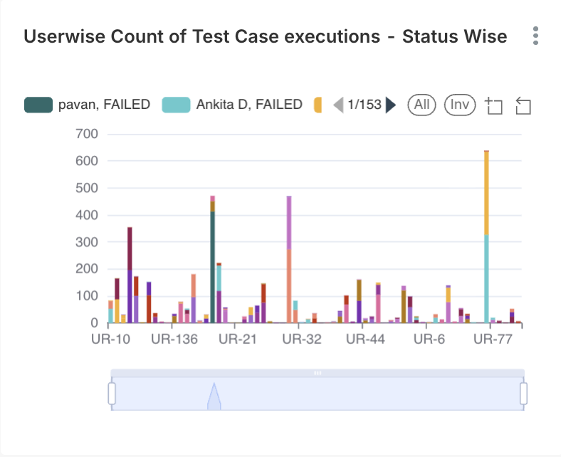Click the zoom reset icon
Image resolution: width=561 pixels, height=457 pixels.
tap(523, 106)
